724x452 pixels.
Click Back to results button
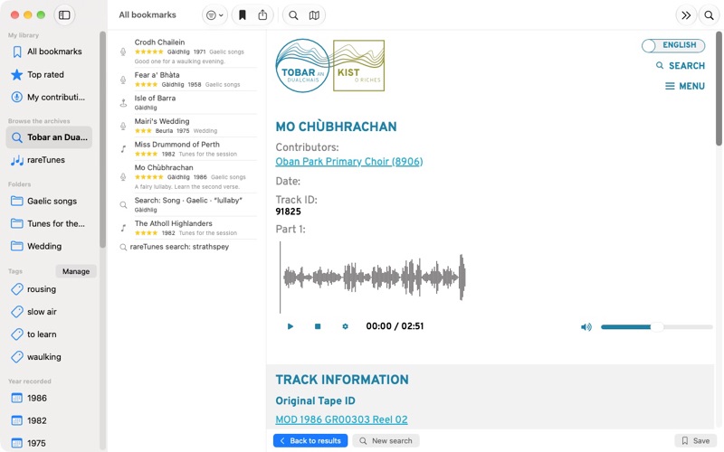pyautogui.click(x=310, y=441)
